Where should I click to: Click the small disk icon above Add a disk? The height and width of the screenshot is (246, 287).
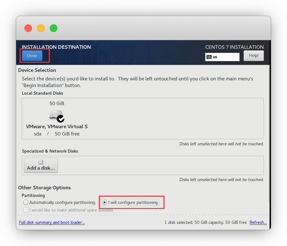41,162
